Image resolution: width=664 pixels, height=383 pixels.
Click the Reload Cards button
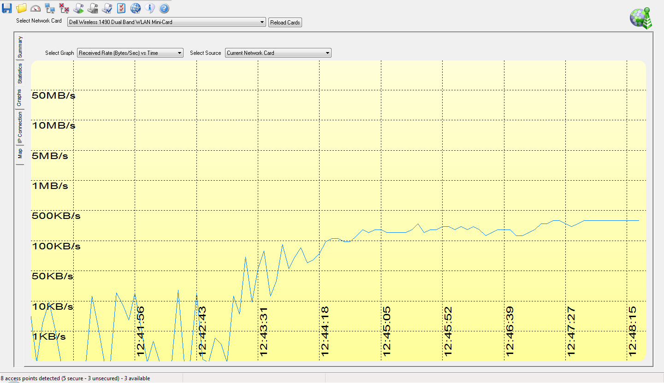pos(285,23)
